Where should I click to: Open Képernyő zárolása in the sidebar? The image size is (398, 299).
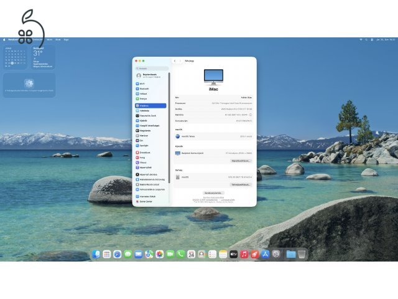tap(150, 174)
